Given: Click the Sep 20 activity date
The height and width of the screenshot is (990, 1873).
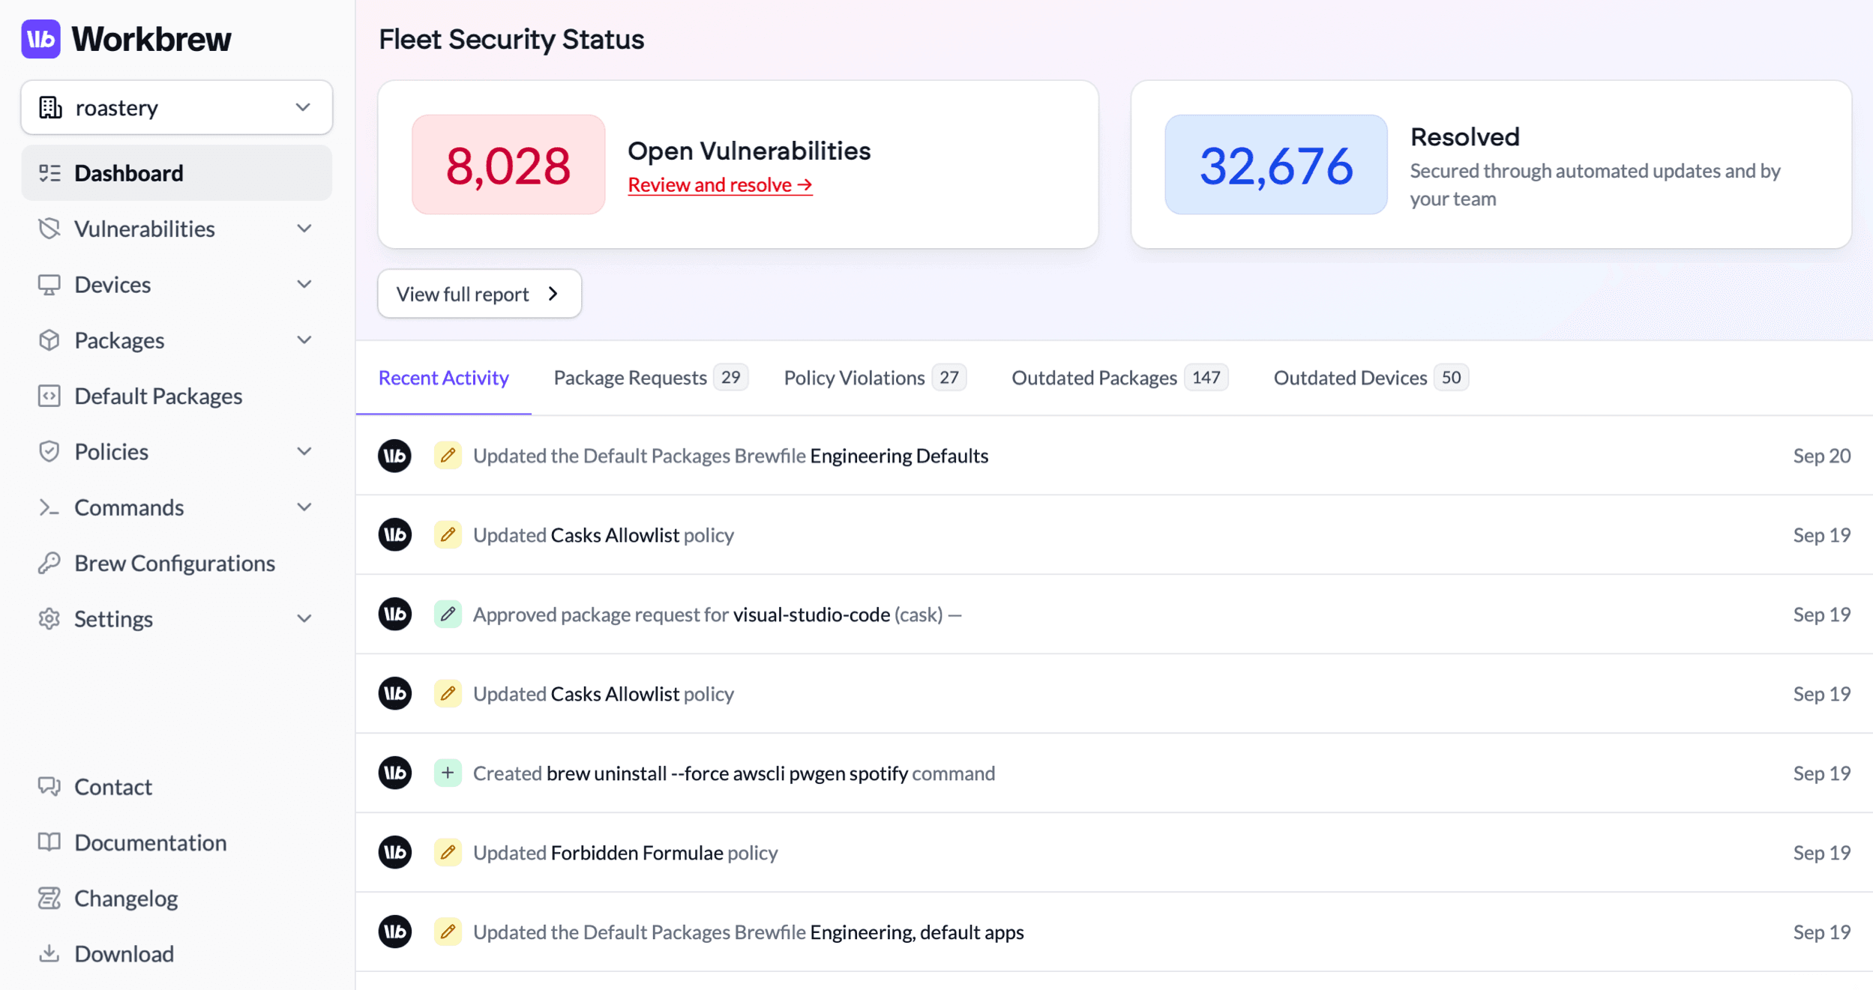Looking at the screenshot, I should [1821, 456].
